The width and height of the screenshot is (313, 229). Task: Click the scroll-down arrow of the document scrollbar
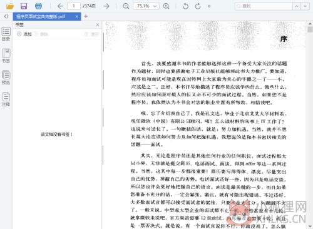(310, 226)
